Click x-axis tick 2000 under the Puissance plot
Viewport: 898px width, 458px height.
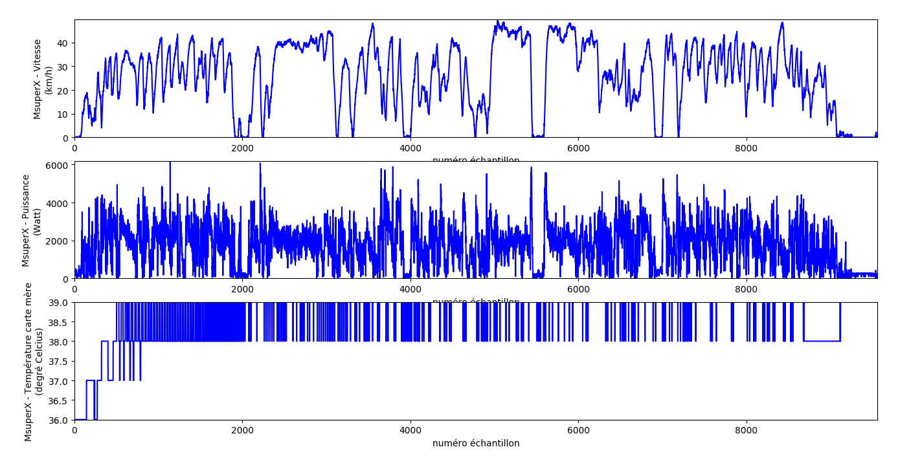coord(242,289)
